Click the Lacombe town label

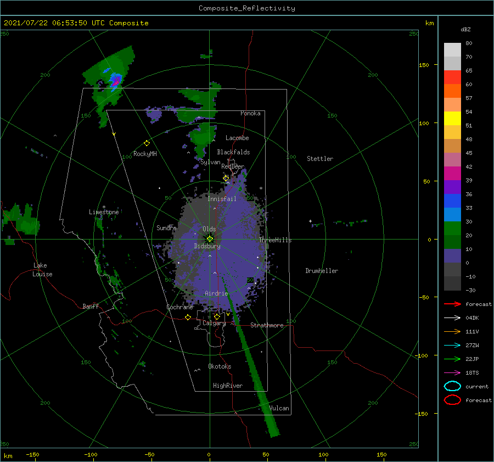237,138
